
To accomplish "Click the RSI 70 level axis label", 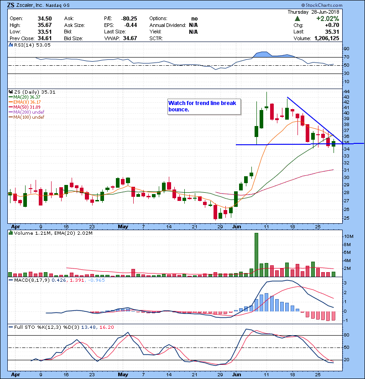I will [346, 57].
